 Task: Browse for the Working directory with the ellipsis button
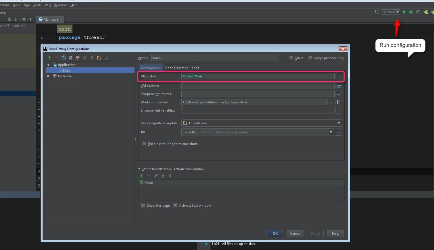[332, 102]
